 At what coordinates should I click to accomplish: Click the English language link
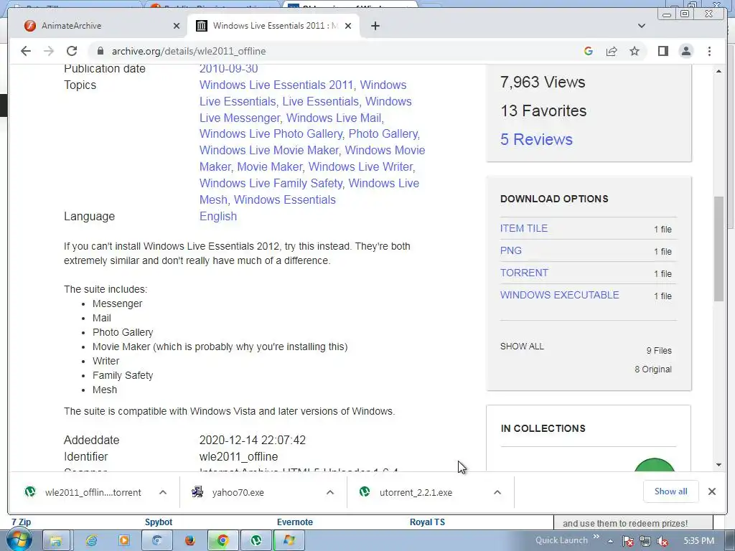(218, 216)
